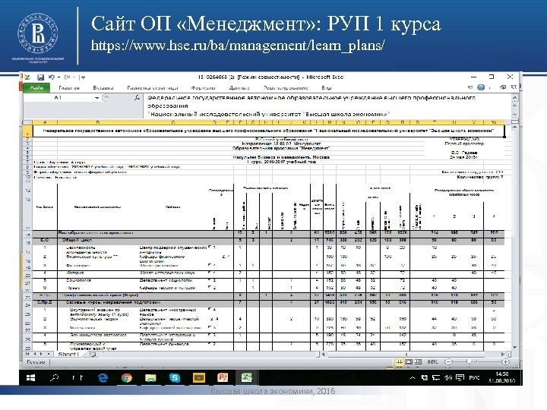Click last sheet navigation arrow
This screenshot has height=410, width=547.
[x=49, y=354]
